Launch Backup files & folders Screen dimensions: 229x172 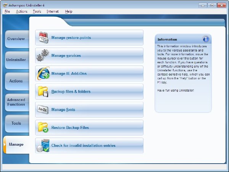pos(89,92)
